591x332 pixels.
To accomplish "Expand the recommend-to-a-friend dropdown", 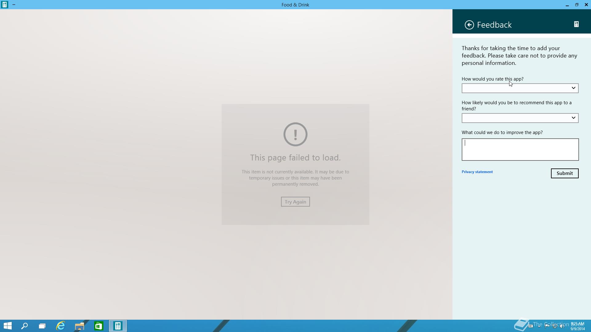I will click(520, 118).
